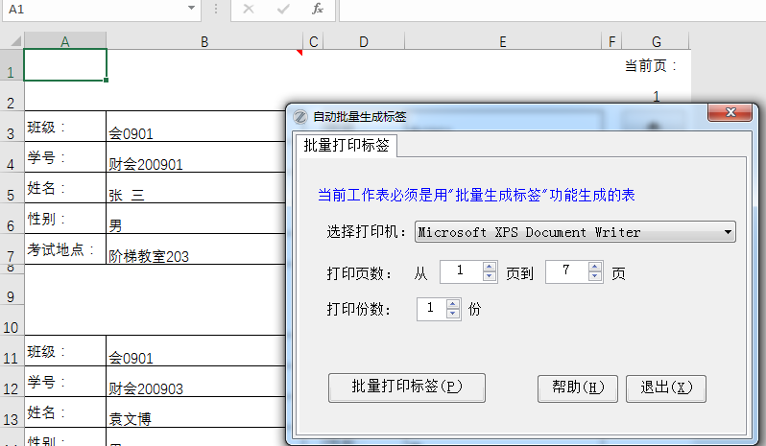
Task: Click the select-all corner of the sheet
Action: [x=12, y=41]
